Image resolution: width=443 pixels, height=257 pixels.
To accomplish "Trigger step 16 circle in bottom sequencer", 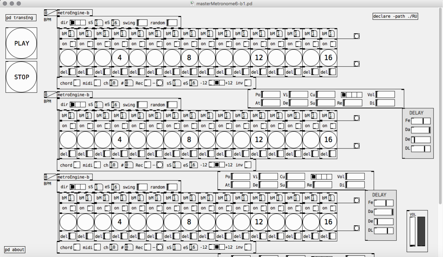I will coord(328,222).
